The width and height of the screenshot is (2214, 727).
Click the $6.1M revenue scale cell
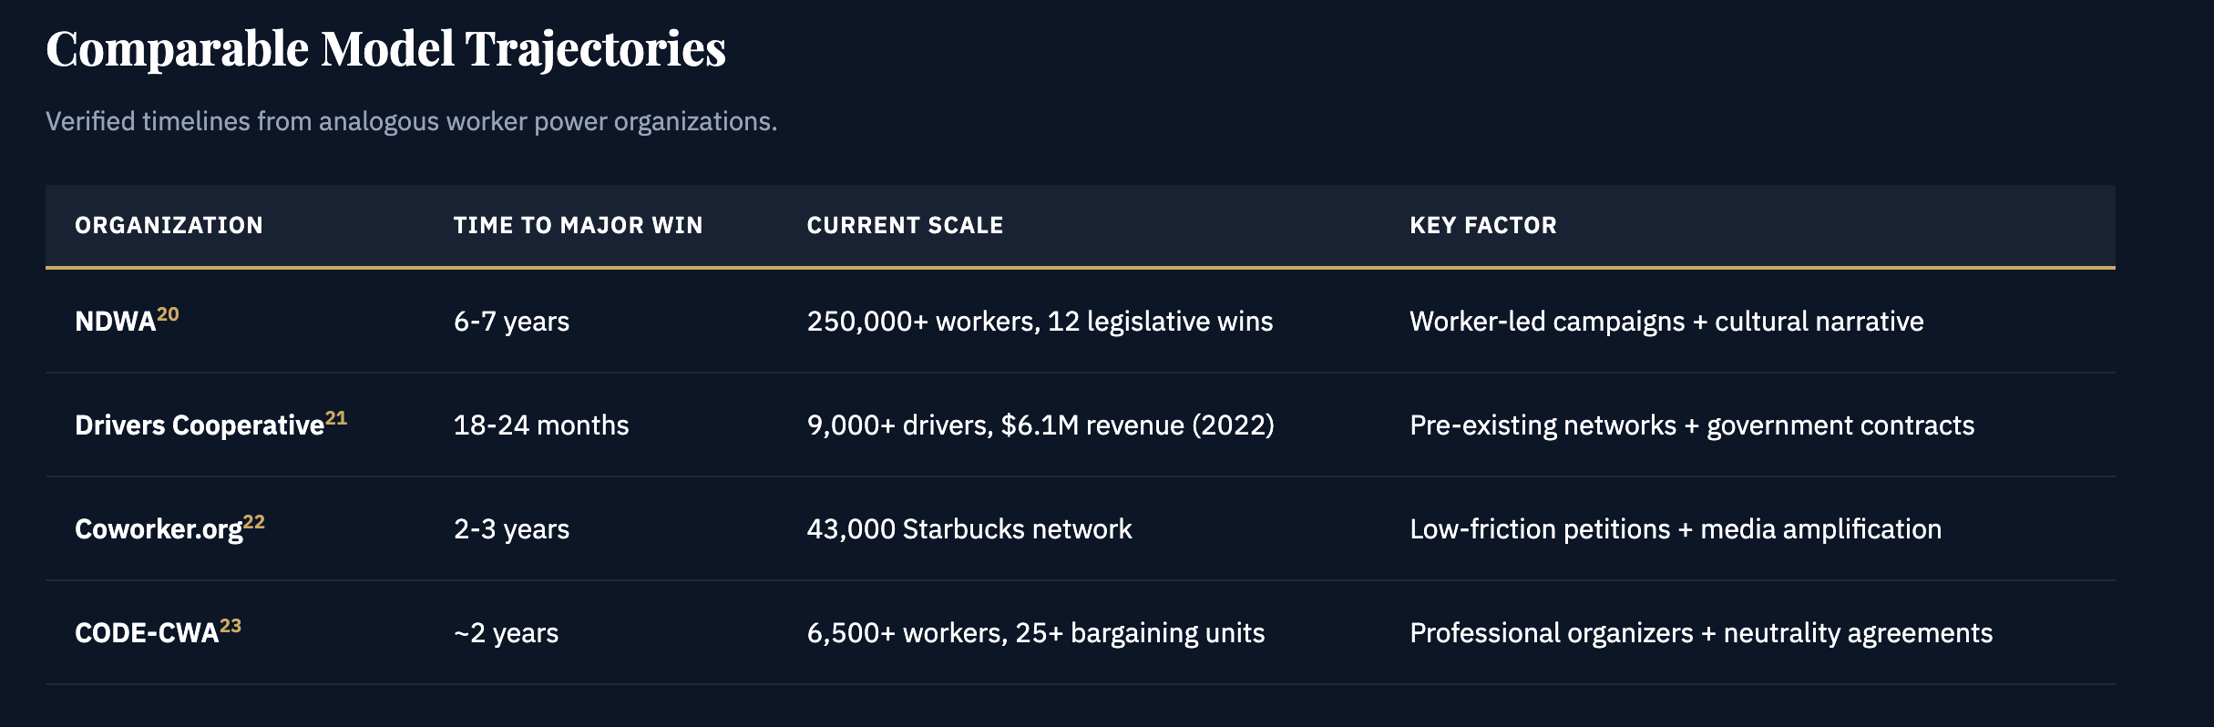click(1040, 425)
